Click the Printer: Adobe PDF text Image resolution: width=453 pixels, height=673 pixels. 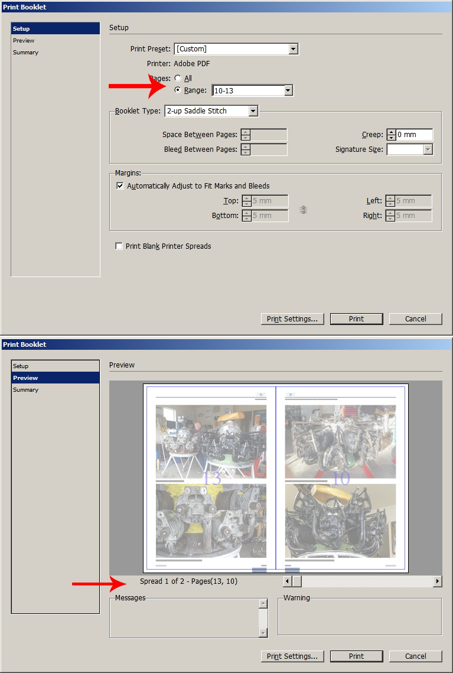(x=178, y=64)
